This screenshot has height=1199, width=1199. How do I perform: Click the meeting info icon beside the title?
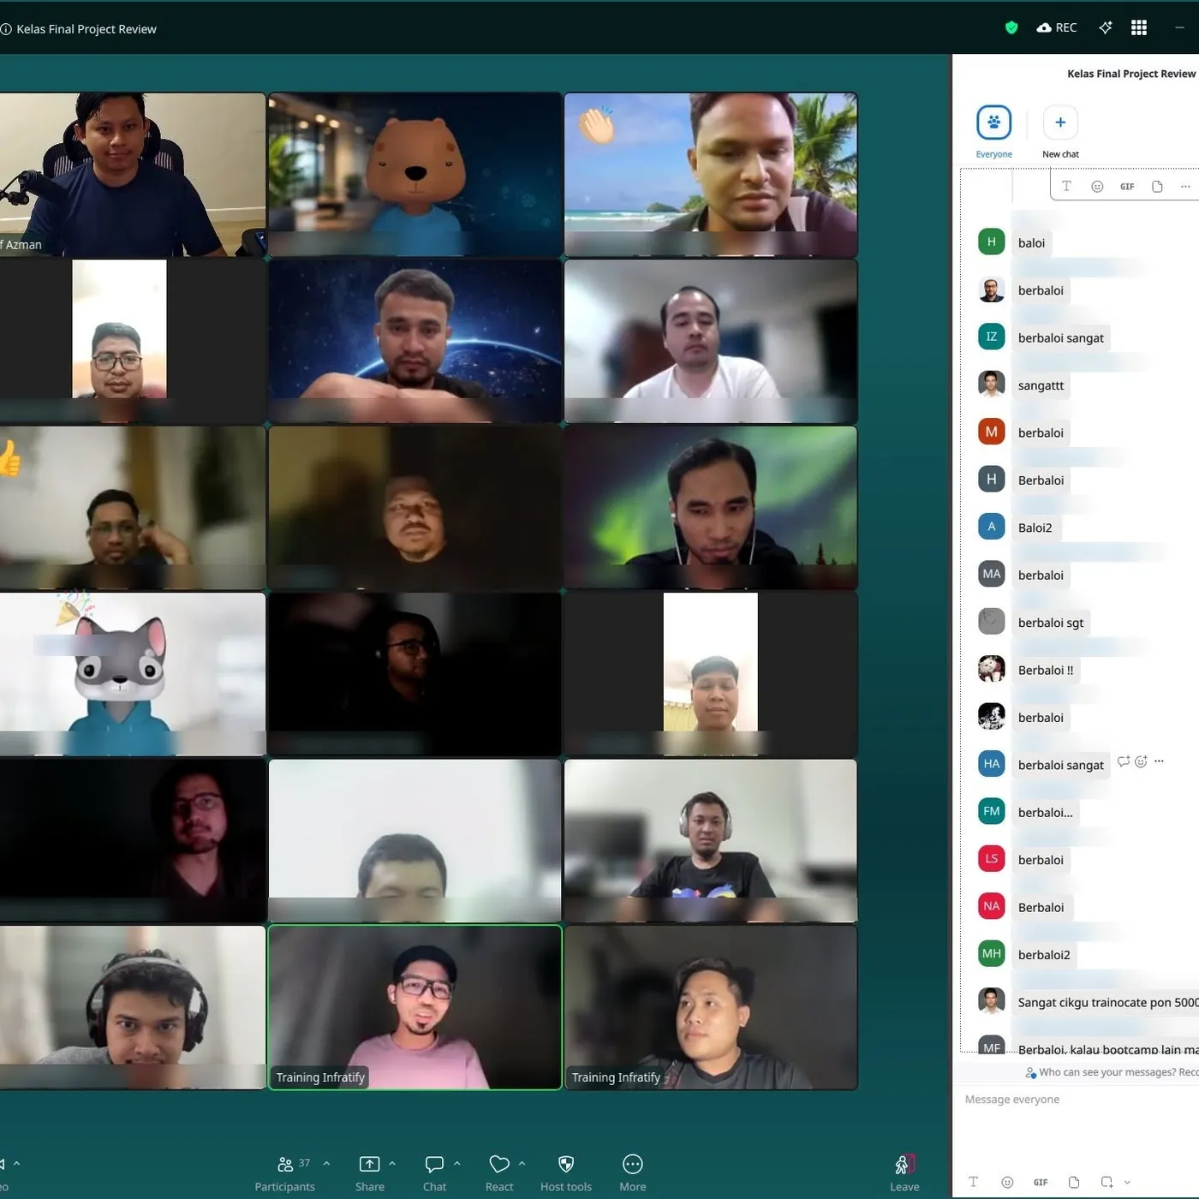pyautogui.click(x=5, y=29)
